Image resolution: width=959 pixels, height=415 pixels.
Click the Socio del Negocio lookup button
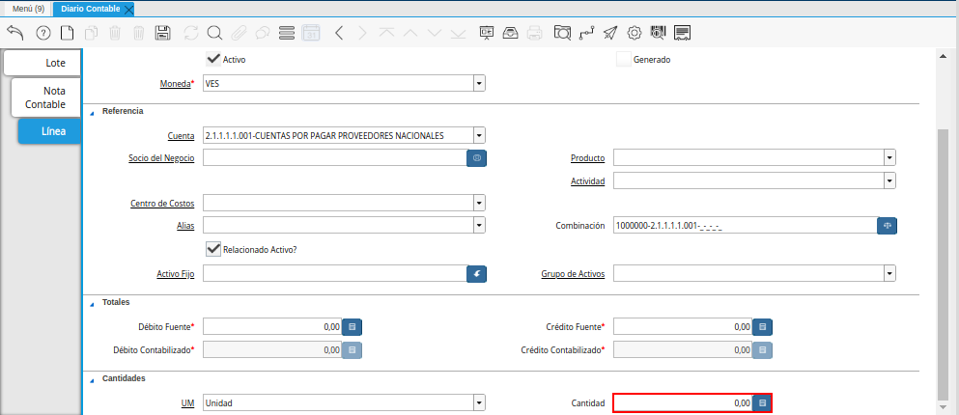point(476,157)
